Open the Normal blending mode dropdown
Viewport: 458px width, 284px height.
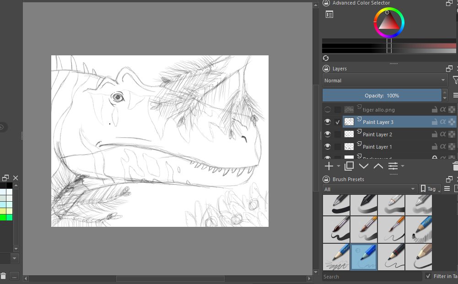point(385,80)
